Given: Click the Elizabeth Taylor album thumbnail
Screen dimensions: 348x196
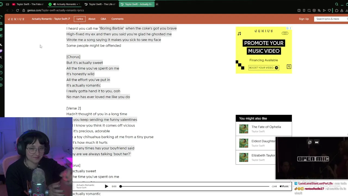Looking at the screenshot, I should tap(244, 157).
